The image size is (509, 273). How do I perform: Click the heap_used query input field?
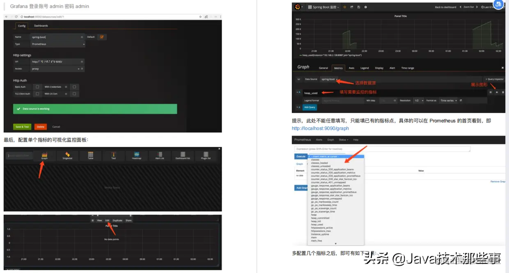[x=394, y=93]
